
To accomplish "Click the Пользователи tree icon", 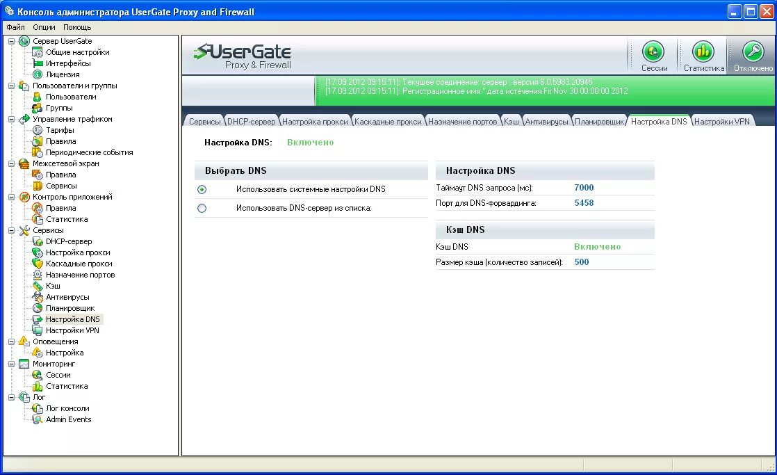I will pos(37,97).
